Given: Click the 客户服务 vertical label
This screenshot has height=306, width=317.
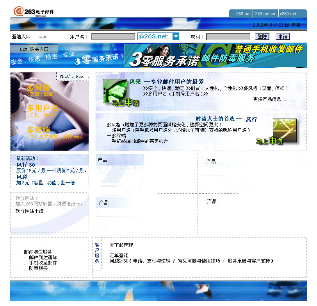Looking at the screenshot, I should pyautogui.click(x=97, y=253).
